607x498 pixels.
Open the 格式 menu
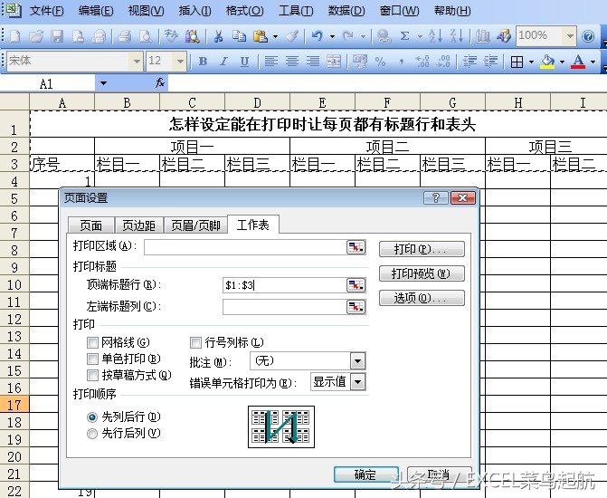pyautogui.click(x=244, y=11)
